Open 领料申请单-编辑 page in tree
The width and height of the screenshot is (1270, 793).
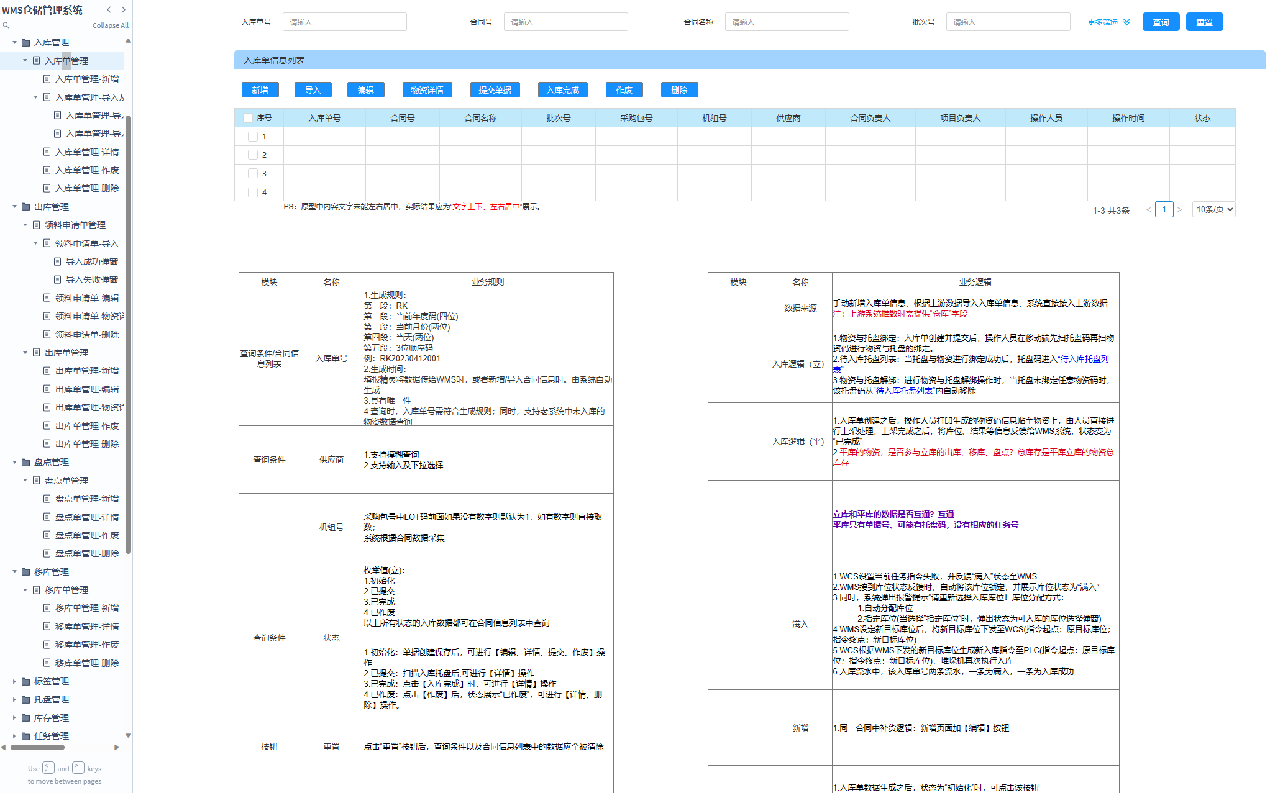coord(87,298)
